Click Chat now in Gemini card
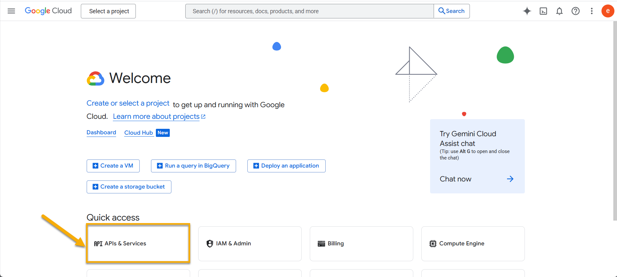Screen dimensions: 617x277 tap(456, 179)
